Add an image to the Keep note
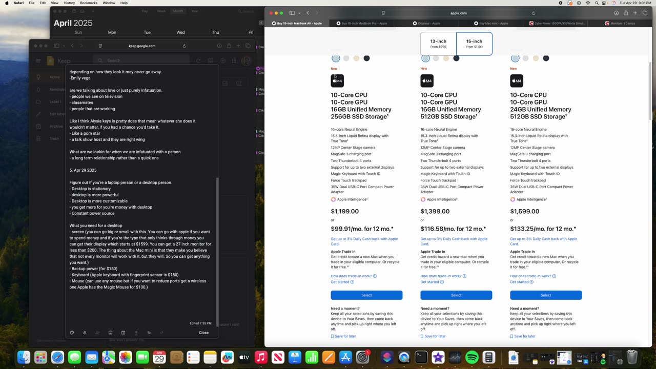 tap(110, 333)
